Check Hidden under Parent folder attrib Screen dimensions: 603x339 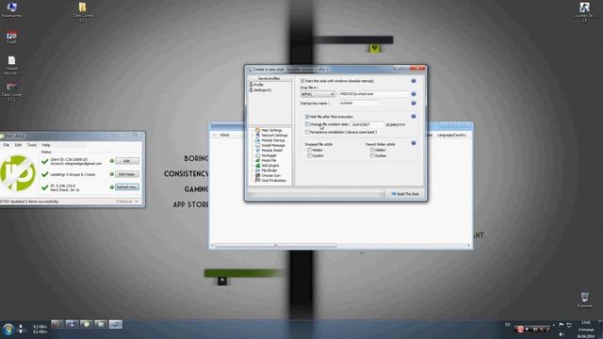(372, 150)
